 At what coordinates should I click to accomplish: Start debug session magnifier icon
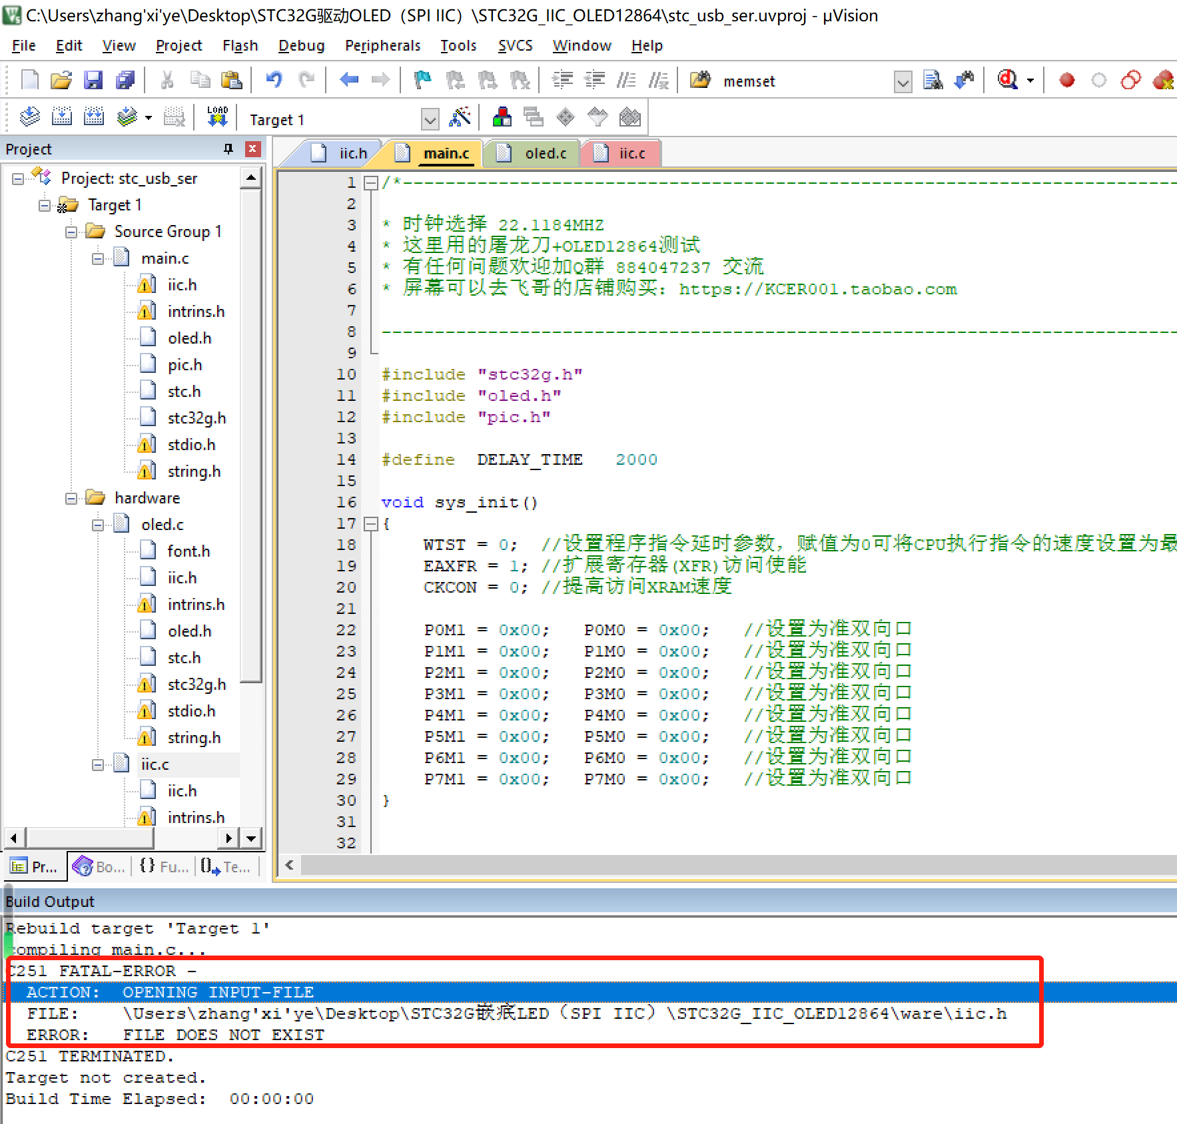coord(1007,81)
